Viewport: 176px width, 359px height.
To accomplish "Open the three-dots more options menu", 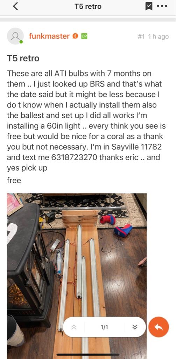I will (x=162, y=6).
